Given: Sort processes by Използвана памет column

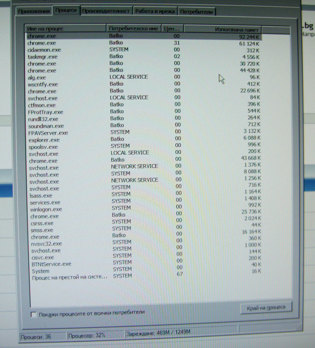Looking at the screenshot, I should 222,29.
